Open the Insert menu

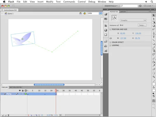pyautogui.click(x=40, y=2)
